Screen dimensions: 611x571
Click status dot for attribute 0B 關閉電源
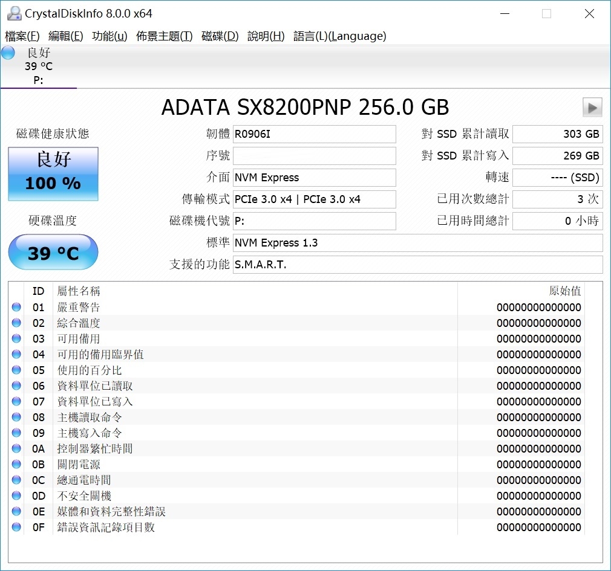(x=16, y=464)
